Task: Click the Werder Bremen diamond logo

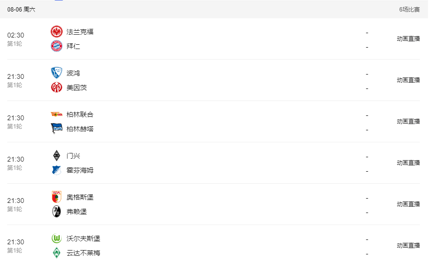Action: [56, 253]
